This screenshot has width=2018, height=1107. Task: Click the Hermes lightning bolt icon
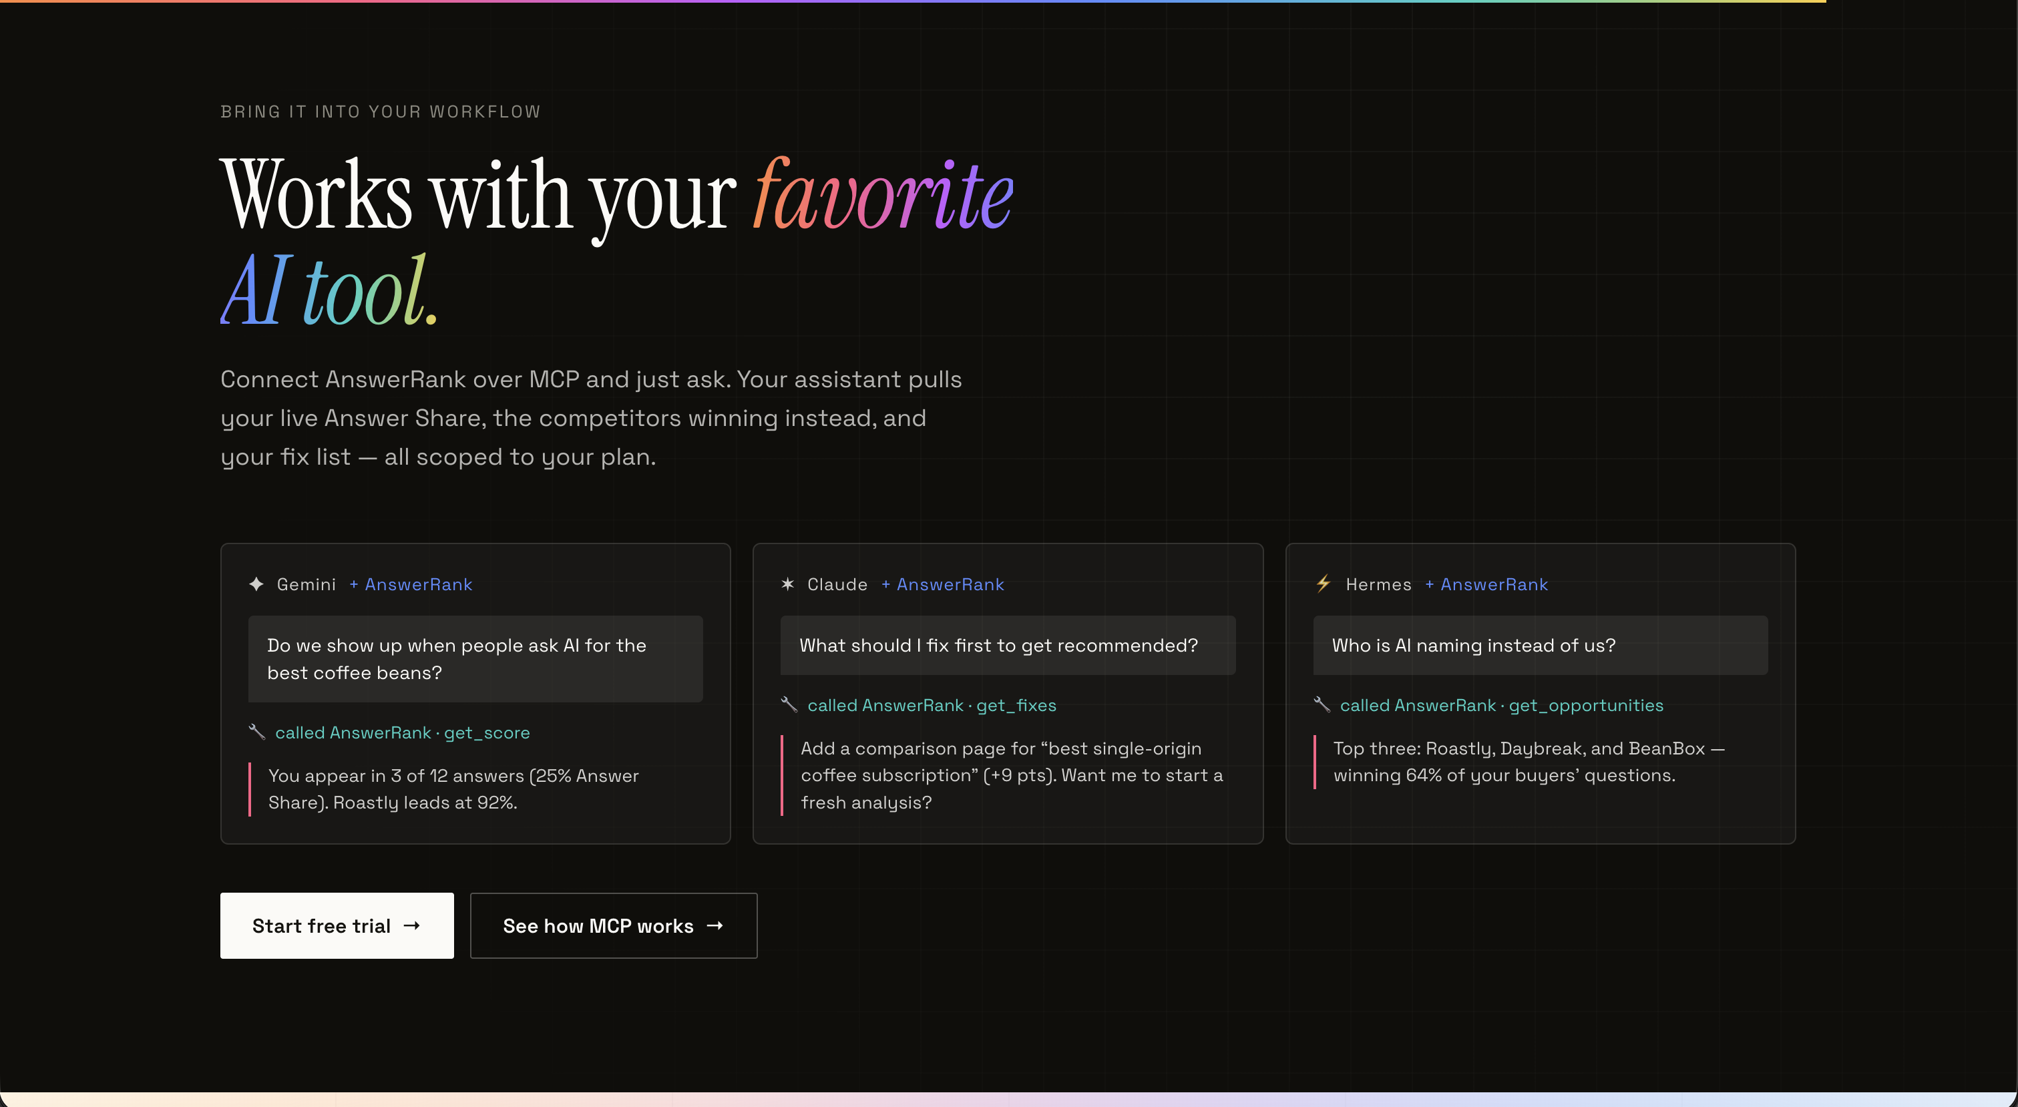(1323, 584)
